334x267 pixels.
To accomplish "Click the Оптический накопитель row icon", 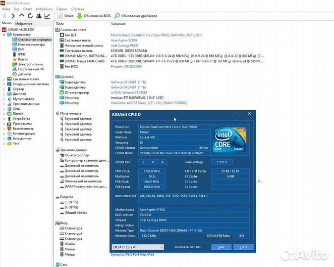I will point(62,181).
